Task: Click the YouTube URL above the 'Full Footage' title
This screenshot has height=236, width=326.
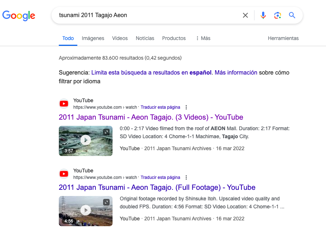Action: 105,177
